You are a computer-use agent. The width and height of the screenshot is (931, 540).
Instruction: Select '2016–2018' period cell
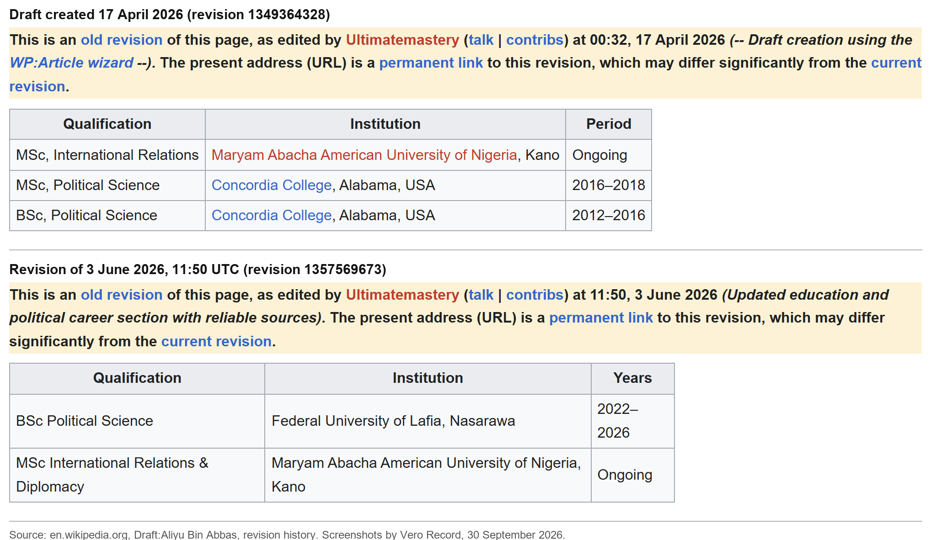(609, 185)
